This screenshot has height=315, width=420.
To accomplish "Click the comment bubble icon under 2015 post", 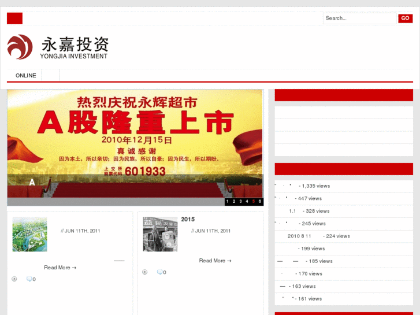I will click(159, 272).
